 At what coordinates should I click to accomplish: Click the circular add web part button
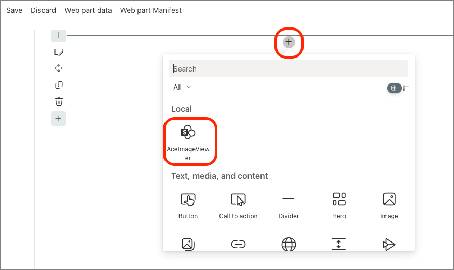[x=288, y=42]
